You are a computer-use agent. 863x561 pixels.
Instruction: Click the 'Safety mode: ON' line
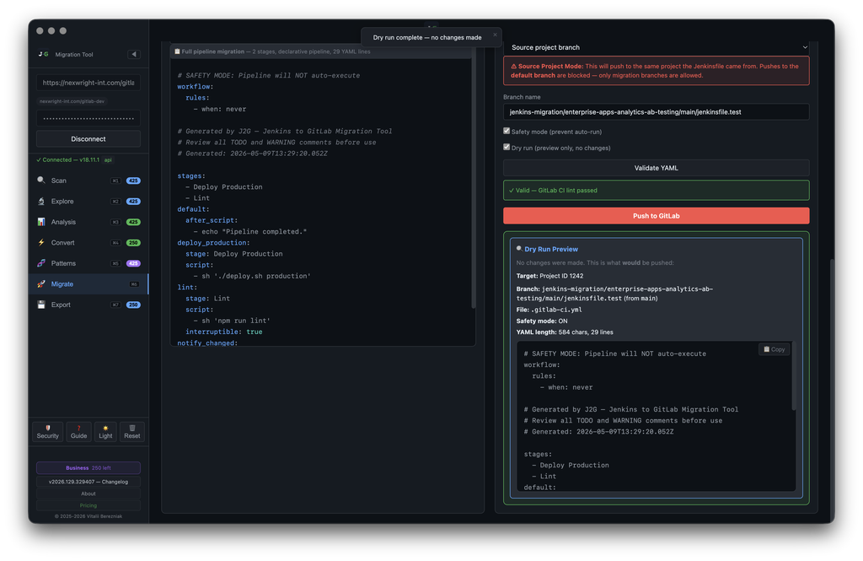542,321
